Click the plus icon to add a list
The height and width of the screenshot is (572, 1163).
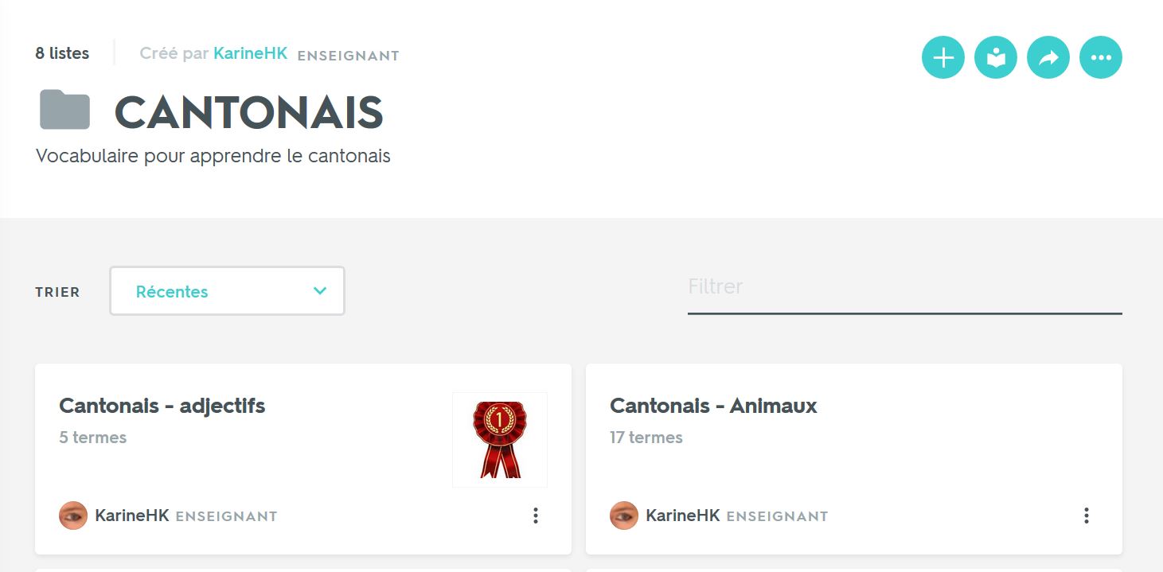point(943,57)
